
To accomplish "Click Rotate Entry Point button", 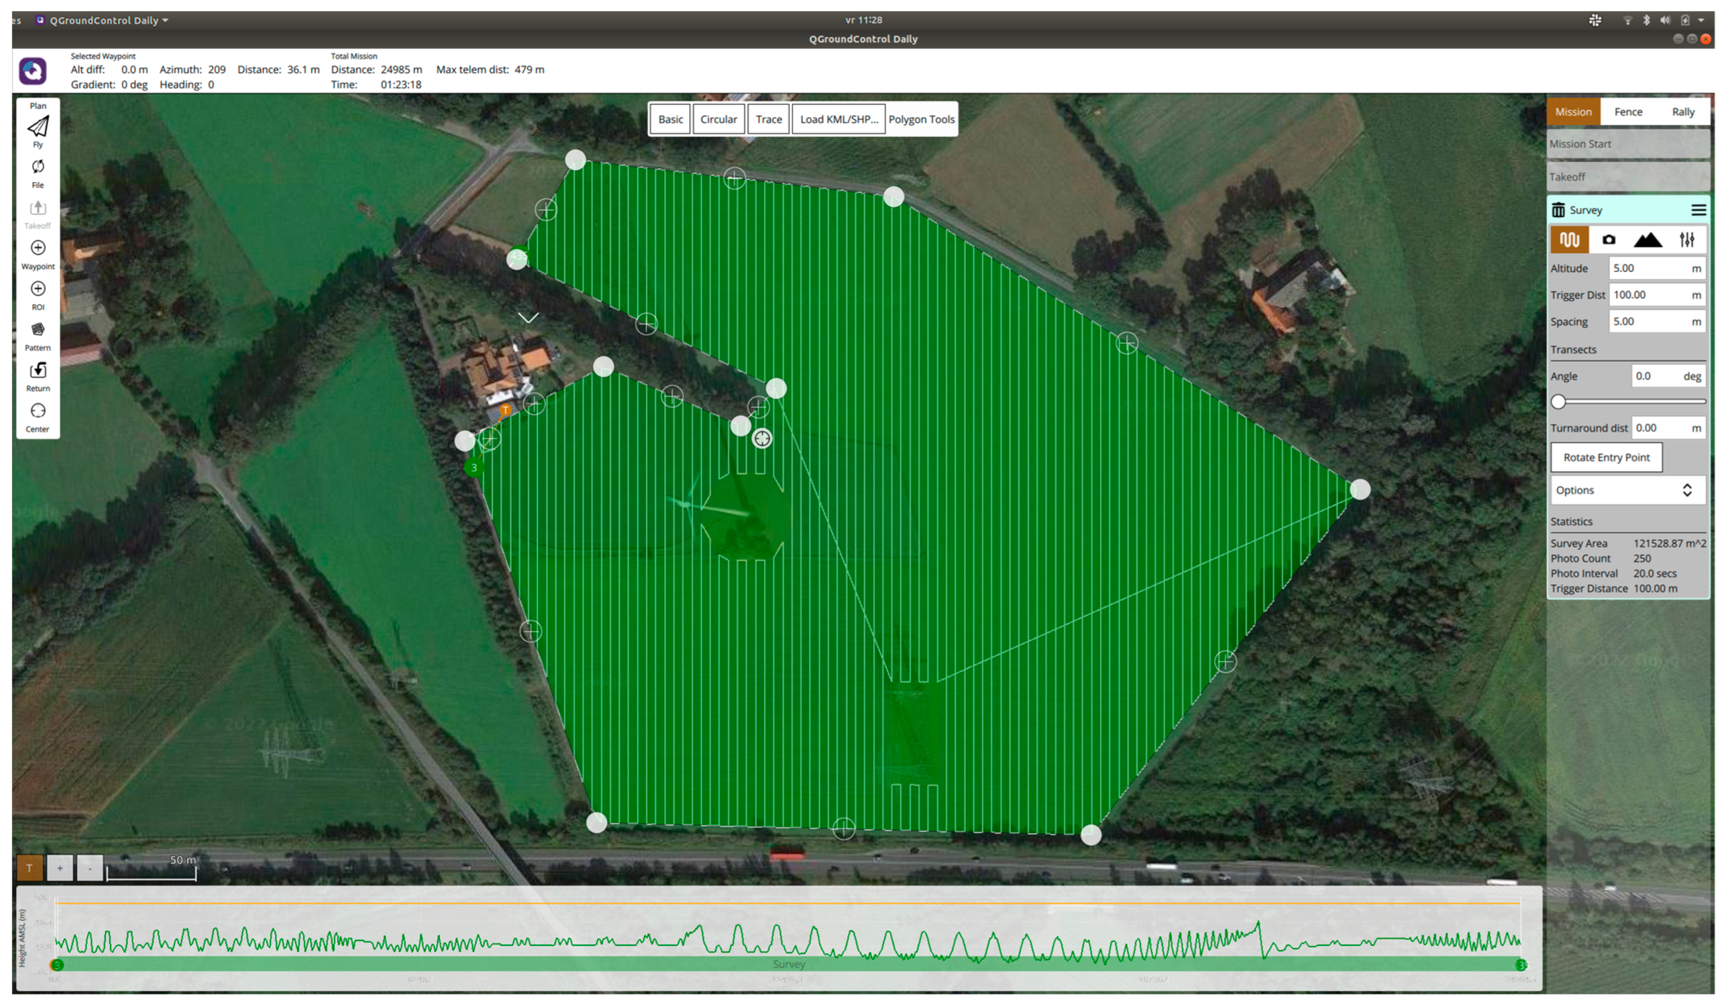I will pos(1606,458).
